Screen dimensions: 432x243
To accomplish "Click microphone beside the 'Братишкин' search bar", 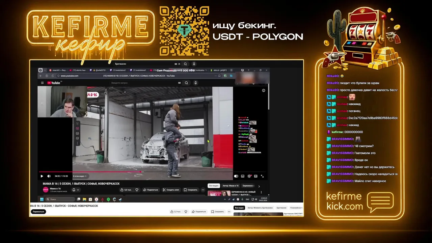I will point(194,64).
